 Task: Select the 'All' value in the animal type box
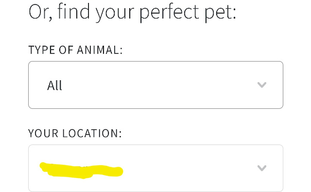pyautogui.click(x=54, y=86)
